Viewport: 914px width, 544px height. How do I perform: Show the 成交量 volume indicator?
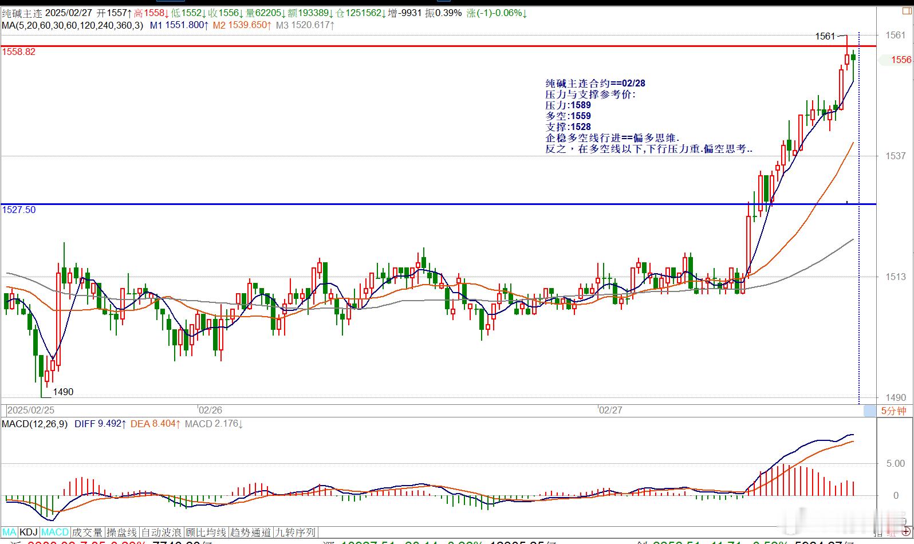point(88,532)
